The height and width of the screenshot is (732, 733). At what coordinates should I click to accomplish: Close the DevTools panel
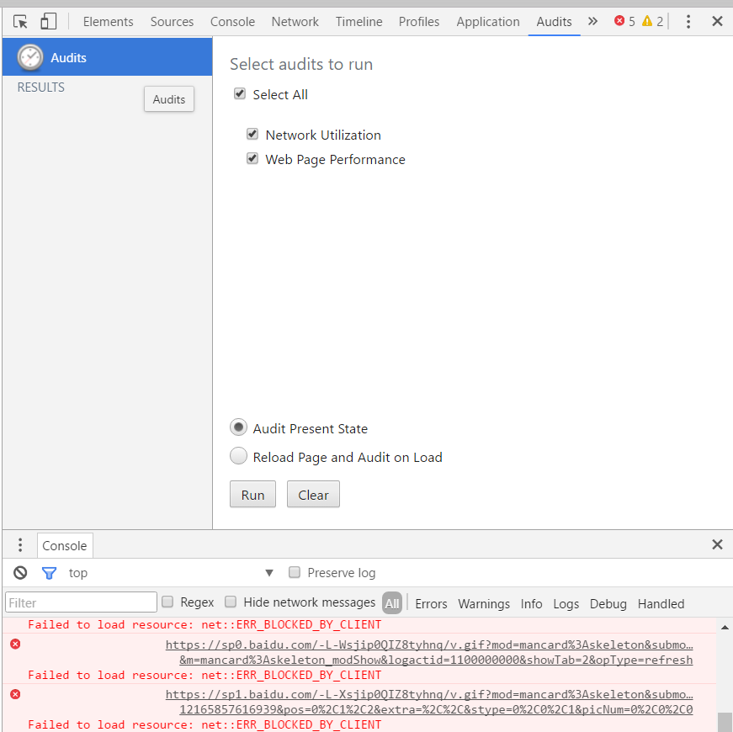point(717,21)
